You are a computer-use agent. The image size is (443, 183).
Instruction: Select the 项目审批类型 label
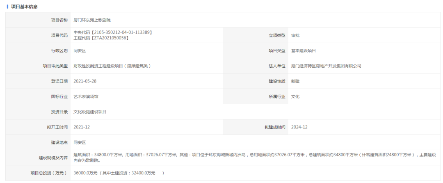(x=55, y=66)
